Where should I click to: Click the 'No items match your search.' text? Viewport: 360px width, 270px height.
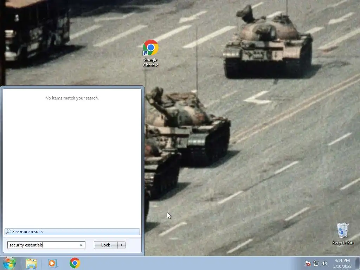(x=72, y=98)
